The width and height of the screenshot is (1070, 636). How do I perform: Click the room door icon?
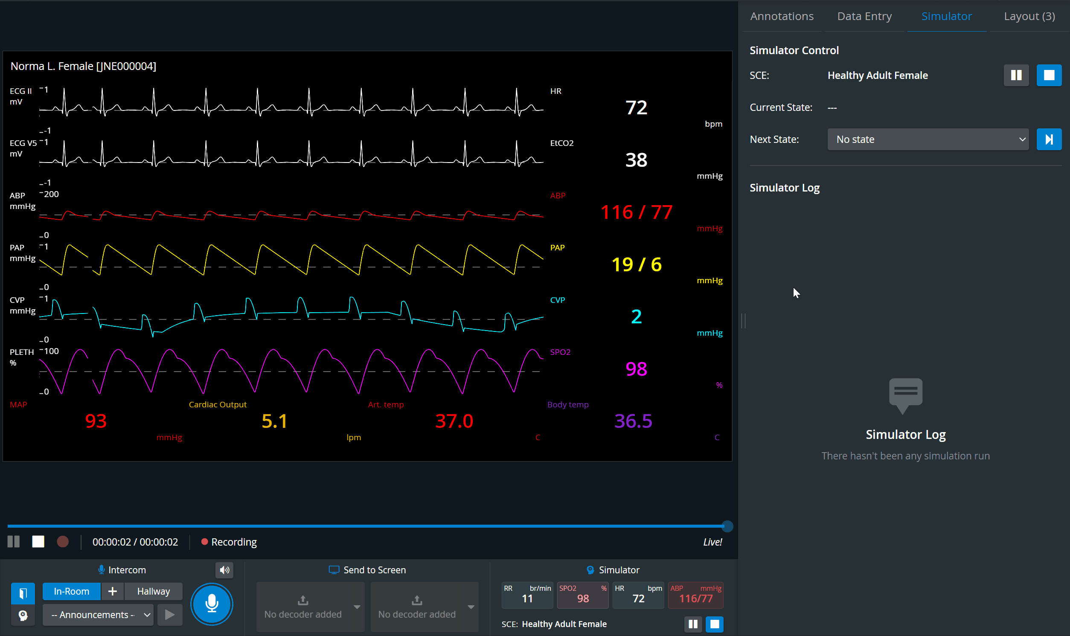pyautogui.click(x=23, y=593)
